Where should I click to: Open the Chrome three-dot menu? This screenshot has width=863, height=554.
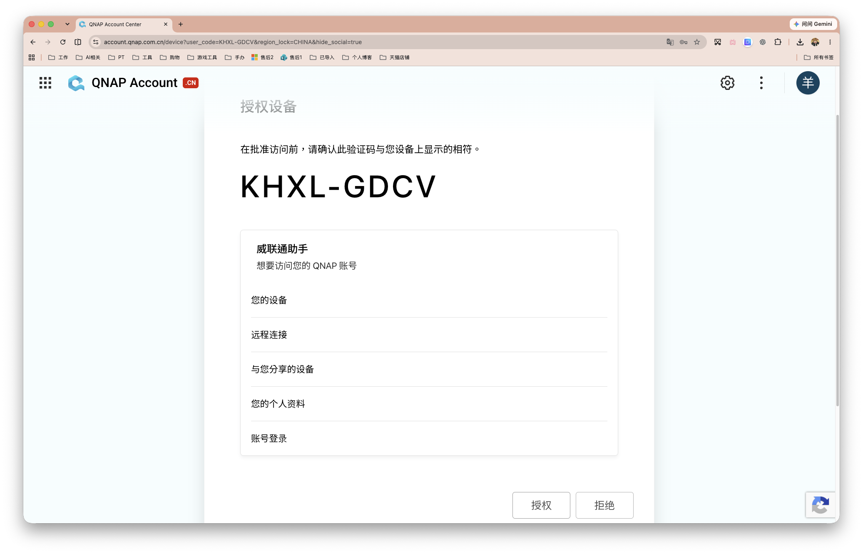(830, 42)
